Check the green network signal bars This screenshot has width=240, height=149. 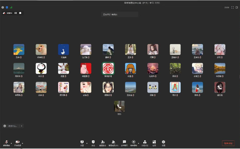(11, 7)
